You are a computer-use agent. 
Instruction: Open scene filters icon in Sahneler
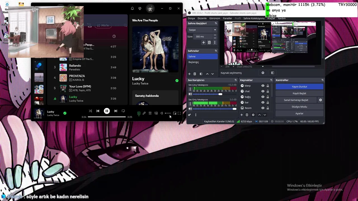[201, 74]
